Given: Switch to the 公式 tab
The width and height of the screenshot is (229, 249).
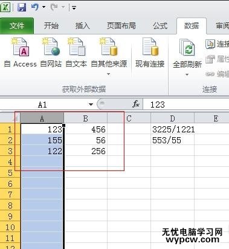Looking at the screenshot, I should tap(160, 26).
